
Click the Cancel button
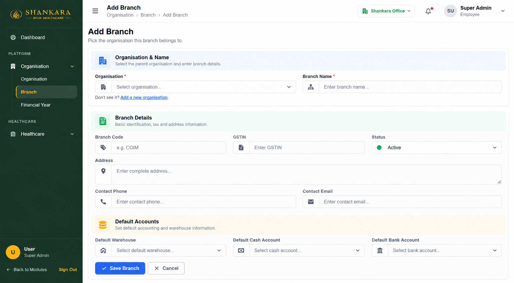click(x=166, y=268)
